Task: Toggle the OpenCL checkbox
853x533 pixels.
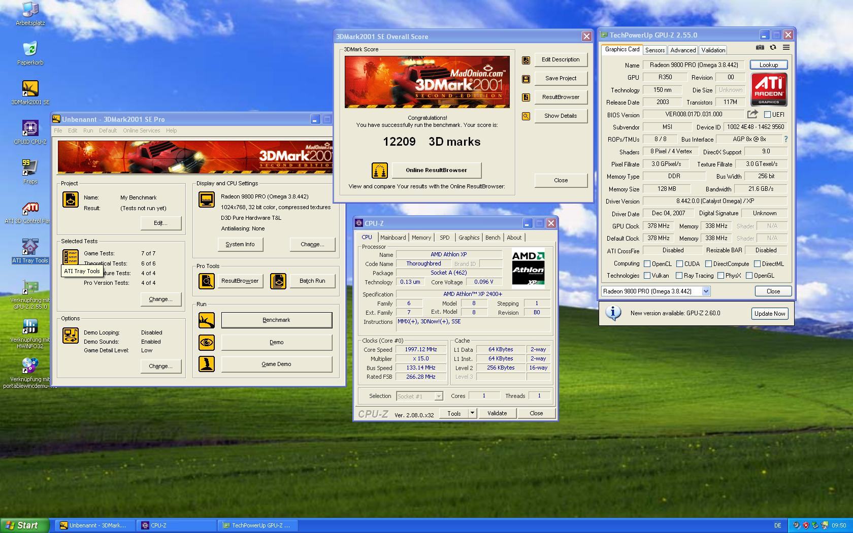Action: [647, 264]
